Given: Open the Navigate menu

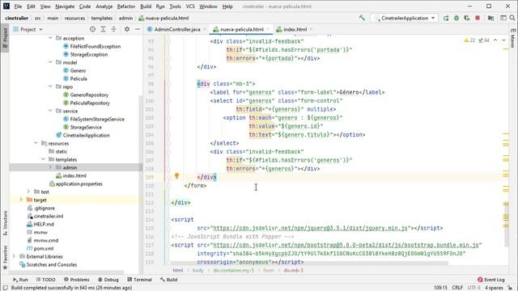Looking at the screenshot, I should pyautogui.click(x=65, y=6).
